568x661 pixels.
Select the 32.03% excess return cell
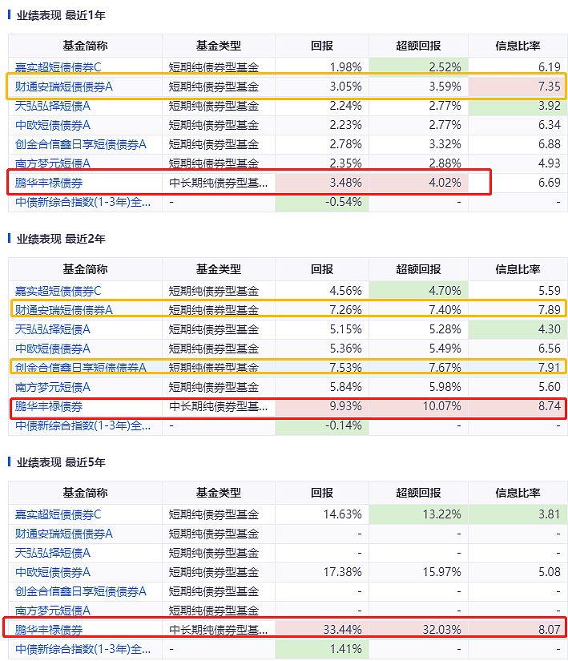[418, 631]
